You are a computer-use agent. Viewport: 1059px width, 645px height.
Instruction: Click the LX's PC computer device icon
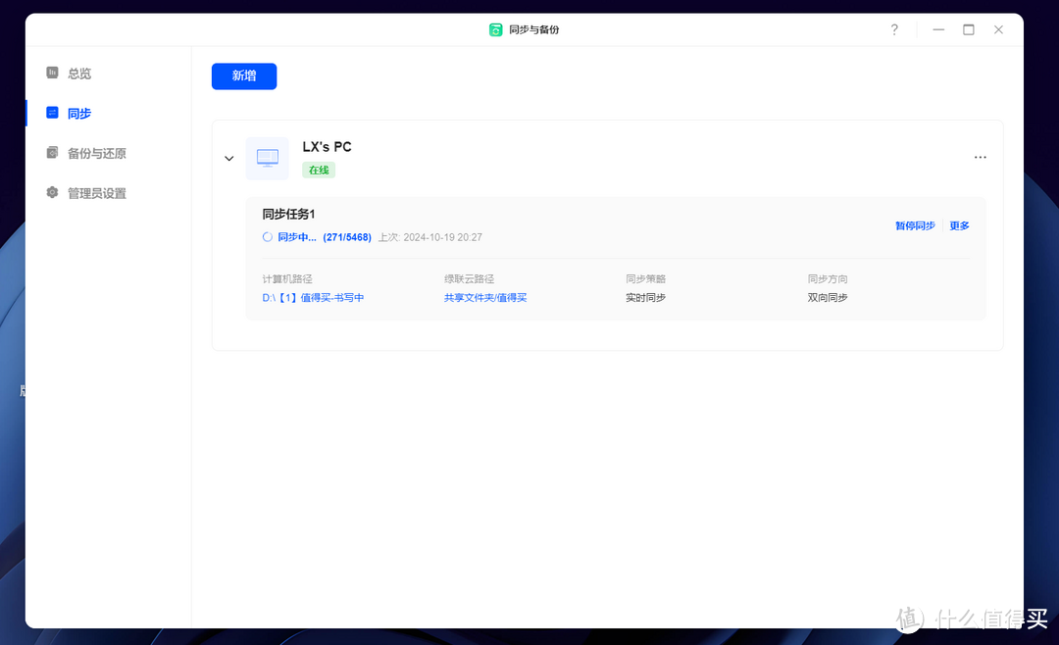tap(267, 157)
